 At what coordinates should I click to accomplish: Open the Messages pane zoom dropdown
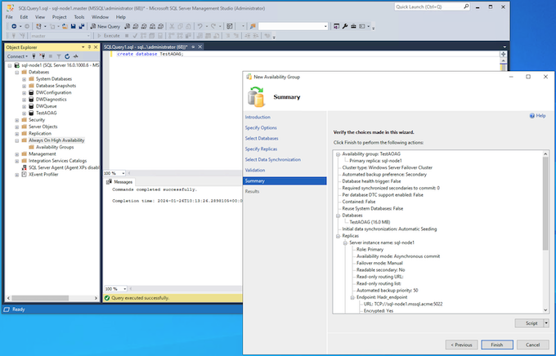pyautogui.click(x=124, y=289)
